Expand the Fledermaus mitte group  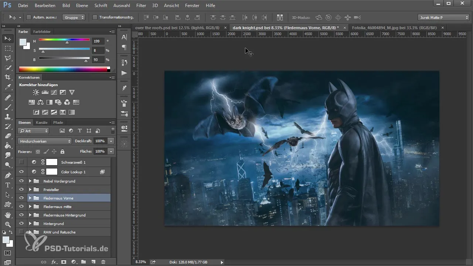point(30,207)
